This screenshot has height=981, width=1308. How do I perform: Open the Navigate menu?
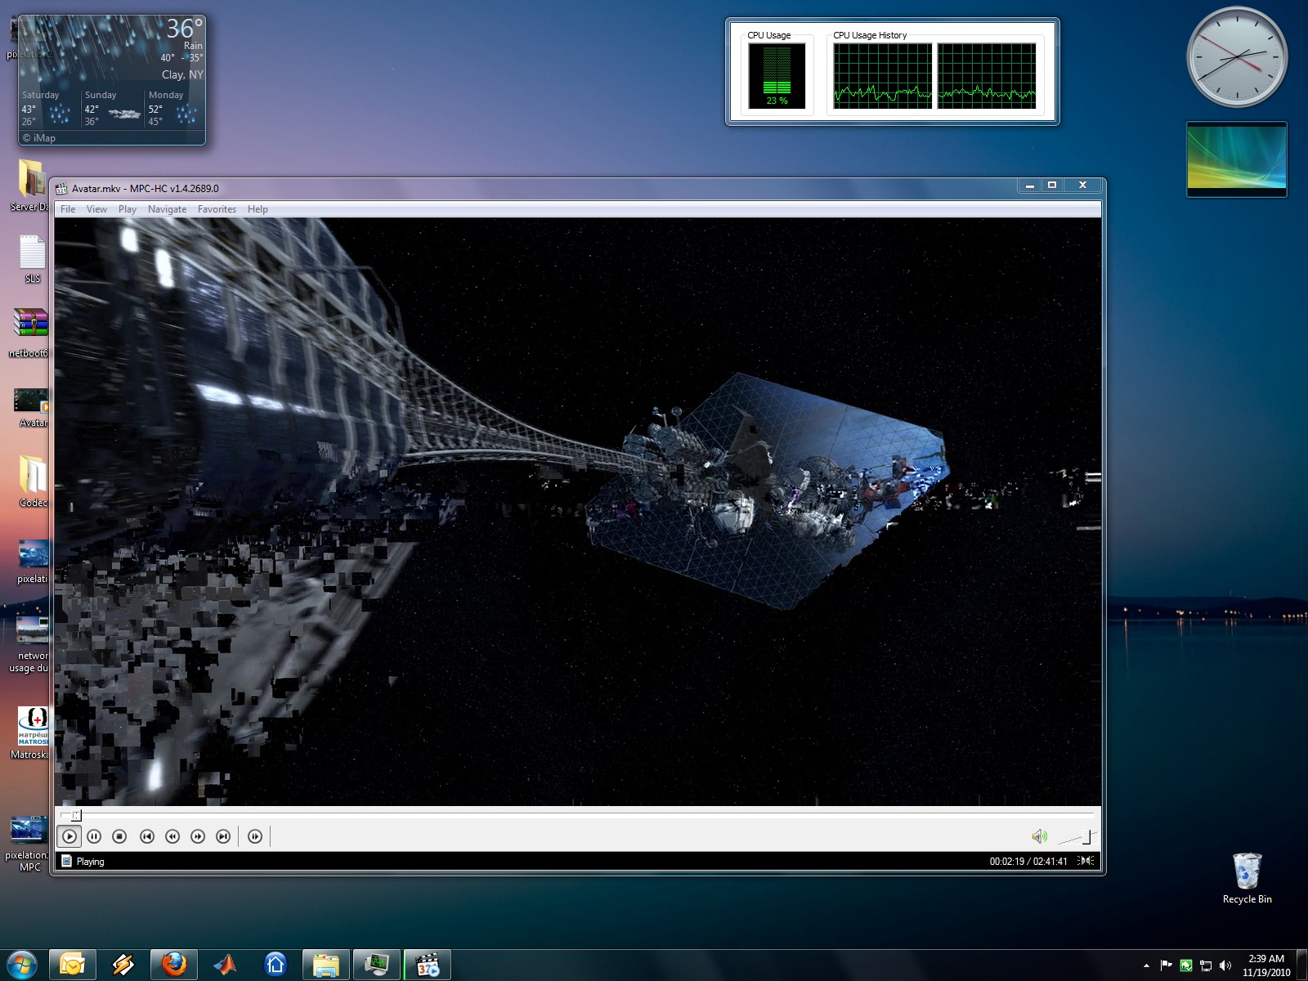pyautogui.click(x=167, y=209)
